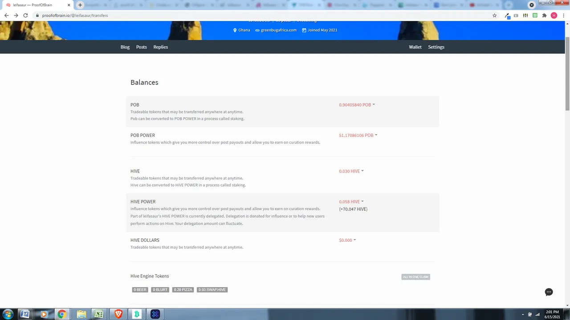Open the green Bitcoin Cash taskbar app
This screenshot has width=570, height=320.
(x=137, y=314)
